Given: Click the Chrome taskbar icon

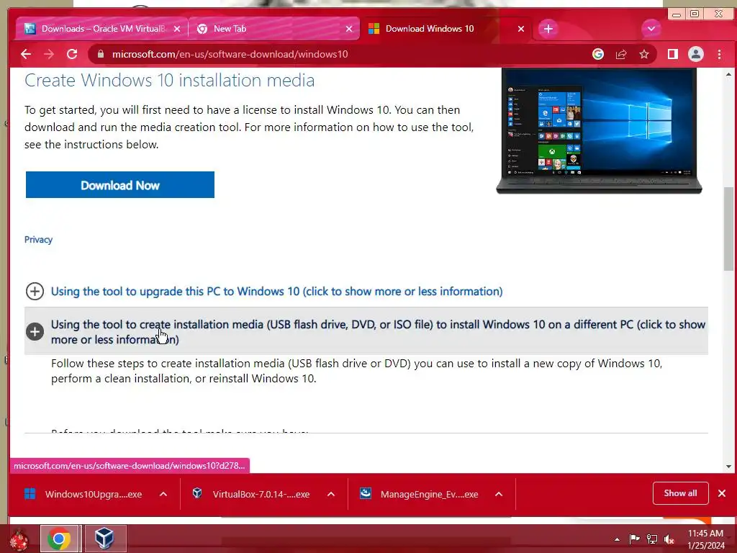Looking at the screenshot, I should click(x=59, y=539).
